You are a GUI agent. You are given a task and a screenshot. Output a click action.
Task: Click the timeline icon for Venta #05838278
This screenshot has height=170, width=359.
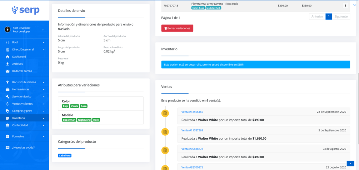(165, 150)
